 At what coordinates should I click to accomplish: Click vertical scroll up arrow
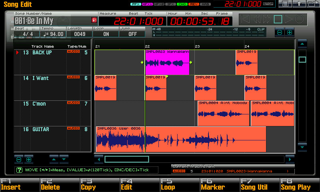(x=302, y=44)
